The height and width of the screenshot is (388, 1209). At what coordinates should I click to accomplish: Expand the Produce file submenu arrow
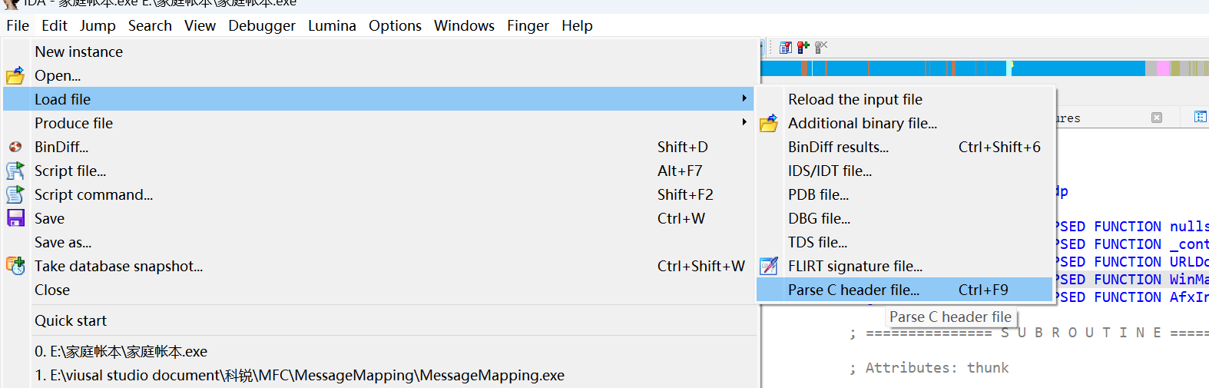point(744,123)
